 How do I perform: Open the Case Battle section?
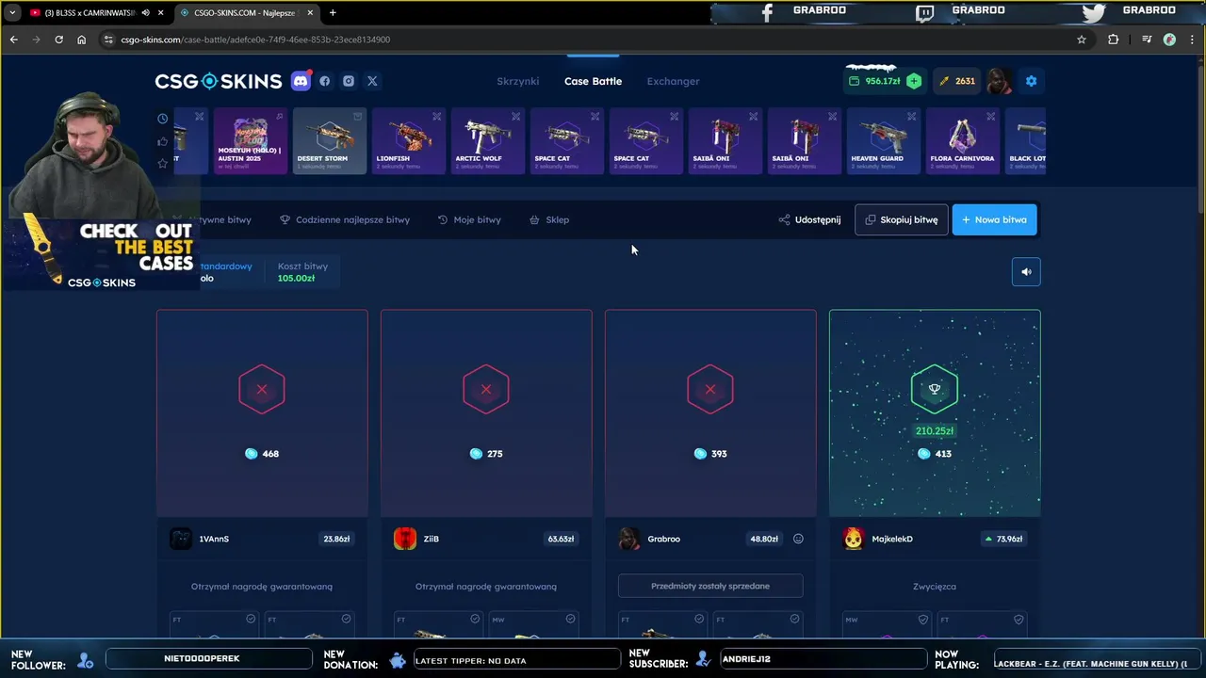pos(593,81)
